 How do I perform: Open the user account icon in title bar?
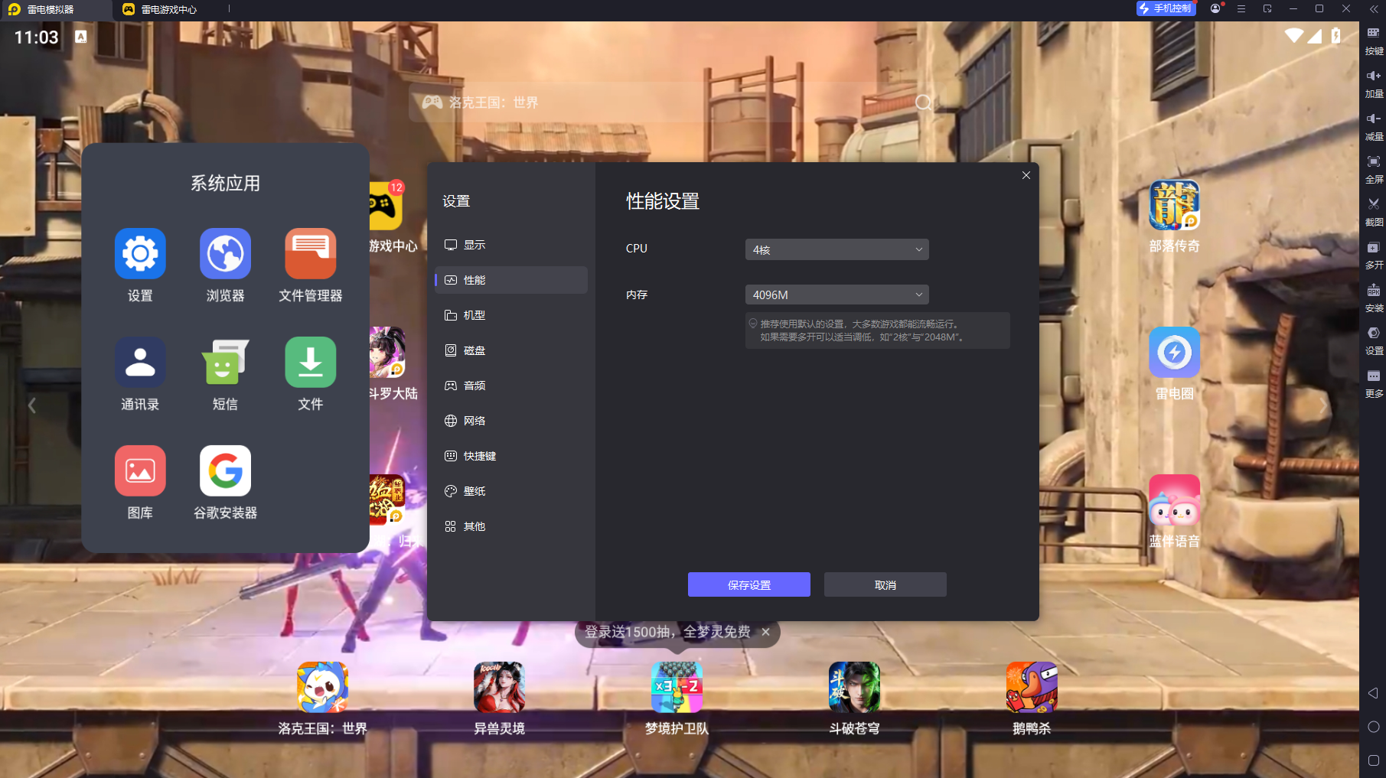pyautogui.click(x=1215, y=8)
